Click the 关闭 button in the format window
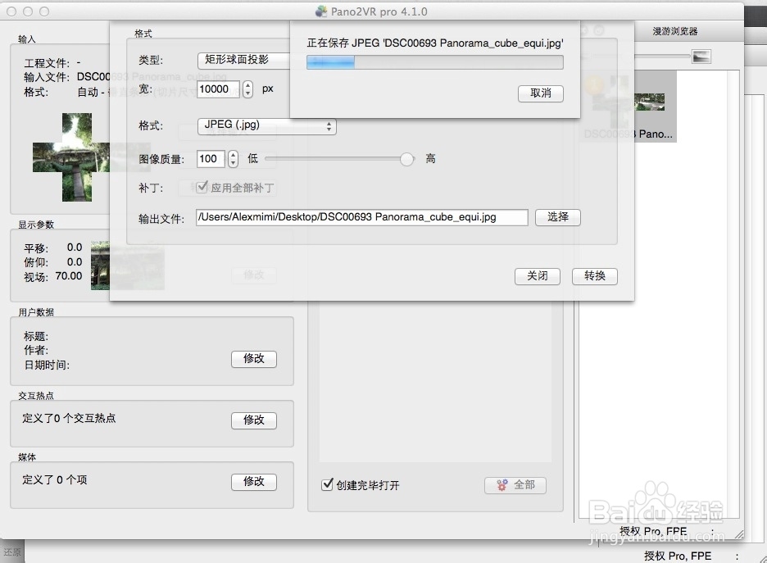The height and width of the screenshot is (563, 767). (537, 276)
